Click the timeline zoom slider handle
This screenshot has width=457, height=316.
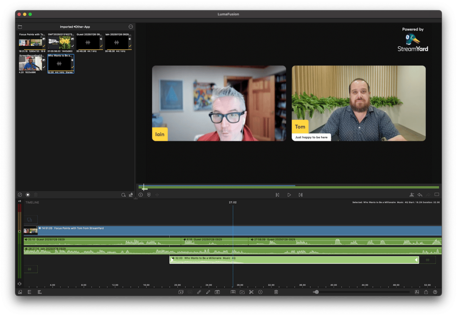click(317, 292)
